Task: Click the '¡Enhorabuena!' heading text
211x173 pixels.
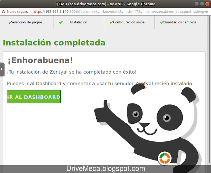Action: click(x=40, y=60)
